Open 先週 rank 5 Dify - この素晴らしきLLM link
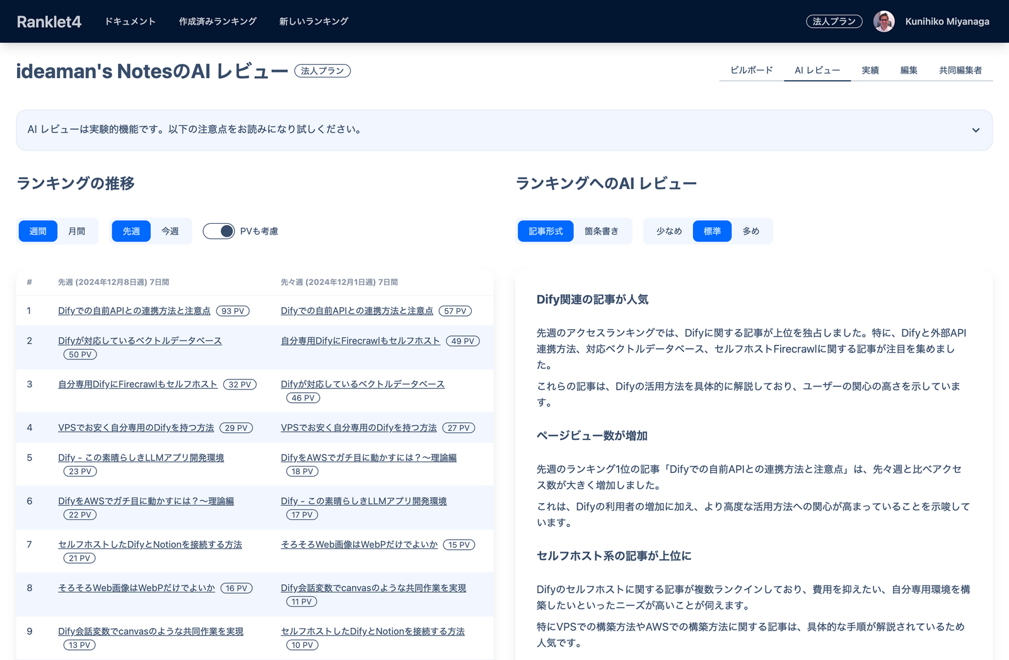 (x=141, y=458)
